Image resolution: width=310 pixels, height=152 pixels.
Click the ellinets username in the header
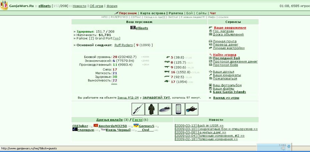click(x=44, y=6)
